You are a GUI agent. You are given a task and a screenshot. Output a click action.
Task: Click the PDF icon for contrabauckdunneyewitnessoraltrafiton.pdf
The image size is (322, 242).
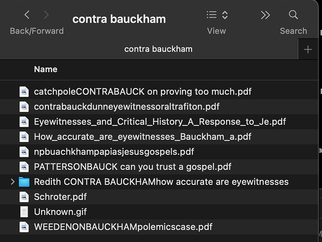[x=24, y=107]
